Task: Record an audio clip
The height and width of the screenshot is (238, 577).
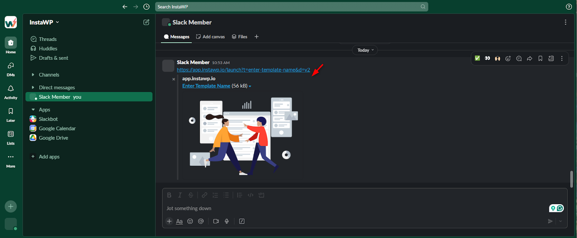Action: pos(227,221)
